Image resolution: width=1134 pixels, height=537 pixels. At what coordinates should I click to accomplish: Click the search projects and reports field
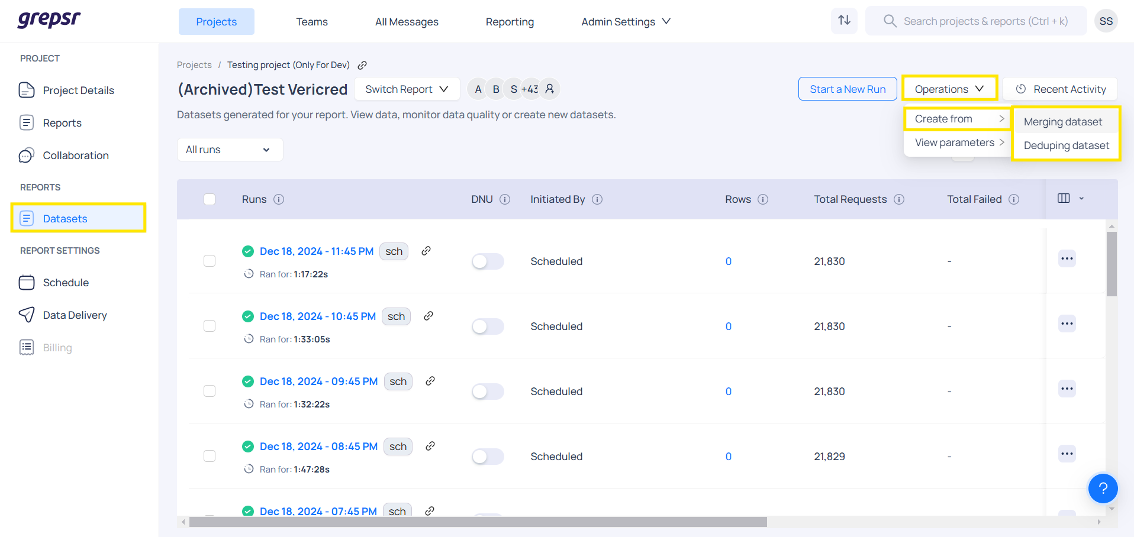[x=985, y=21]
